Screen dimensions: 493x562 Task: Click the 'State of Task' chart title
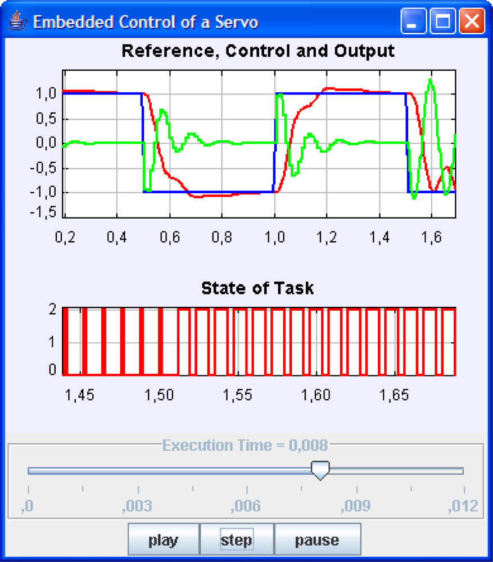point(257,288)
